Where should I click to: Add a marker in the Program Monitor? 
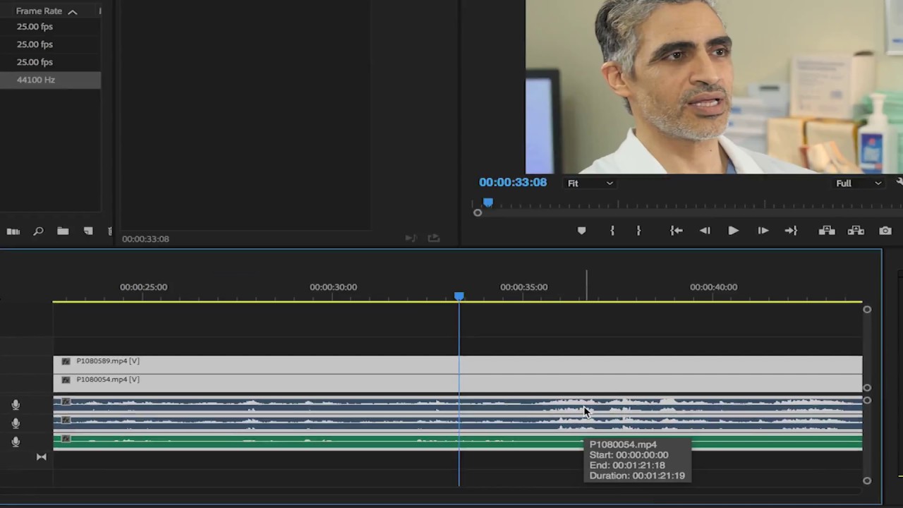[x=581, y=231]
